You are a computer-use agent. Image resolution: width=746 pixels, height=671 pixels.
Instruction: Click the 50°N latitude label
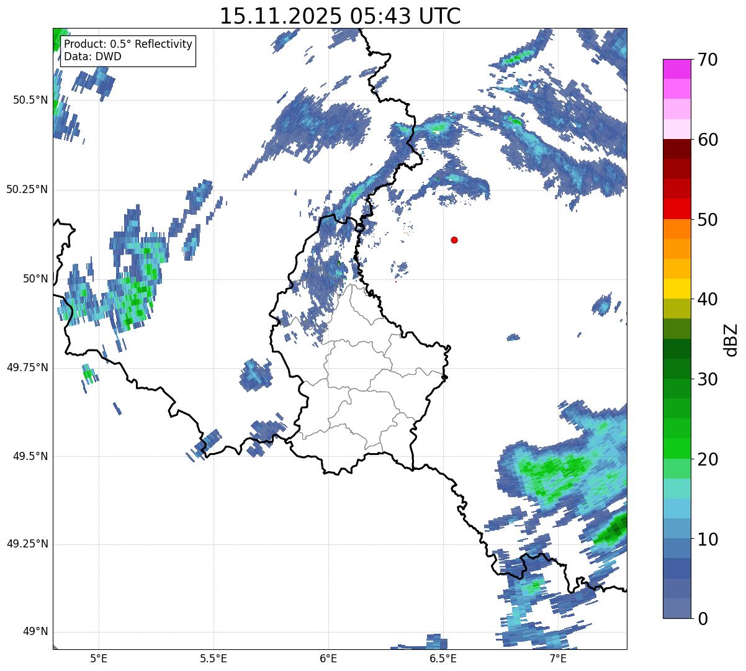point(35,279)
